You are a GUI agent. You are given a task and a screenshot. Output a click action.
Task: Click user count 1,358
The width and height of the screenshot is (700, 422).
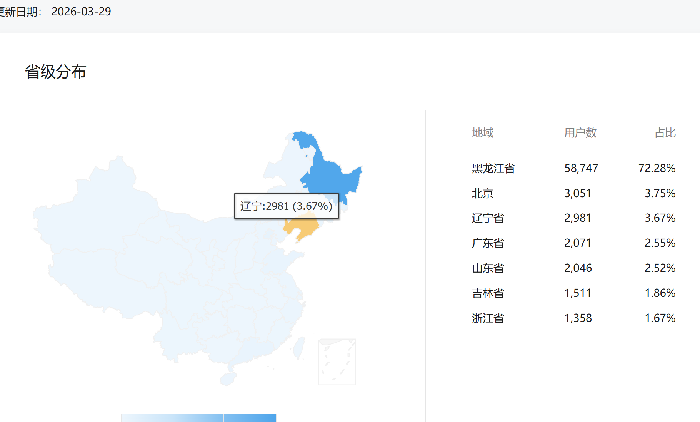(x=578, y=318)
